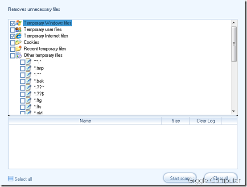Select the Other temporary files tree item
The width and height of the screenshot is (247, 187).
click(43, 55)
